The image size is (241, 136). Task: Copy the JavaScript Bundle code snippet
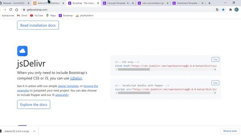(215, 83)
